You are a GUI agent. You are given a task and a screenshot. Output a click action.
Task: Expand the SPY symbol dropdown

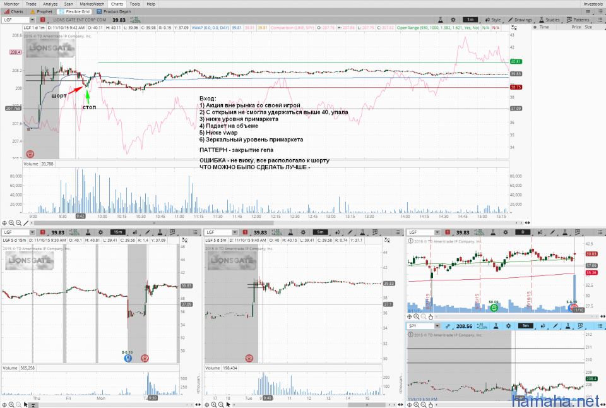point(437,326)
